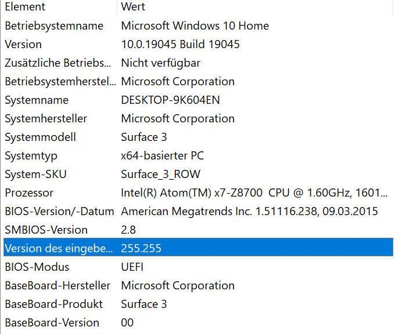Select the Systemname DESKTOP-9K604EN row
The height and width of the screenshot is (334, 409).
pyautogui.click(x=37, y=100)
